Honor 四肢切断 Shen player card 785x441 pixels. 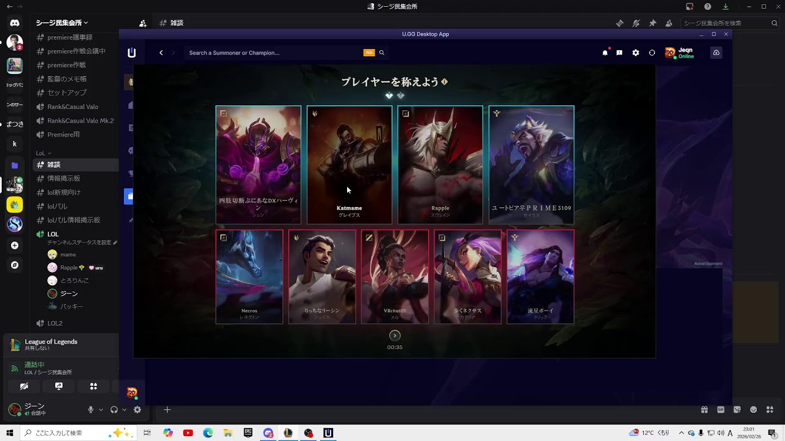(x=258, y=165)
